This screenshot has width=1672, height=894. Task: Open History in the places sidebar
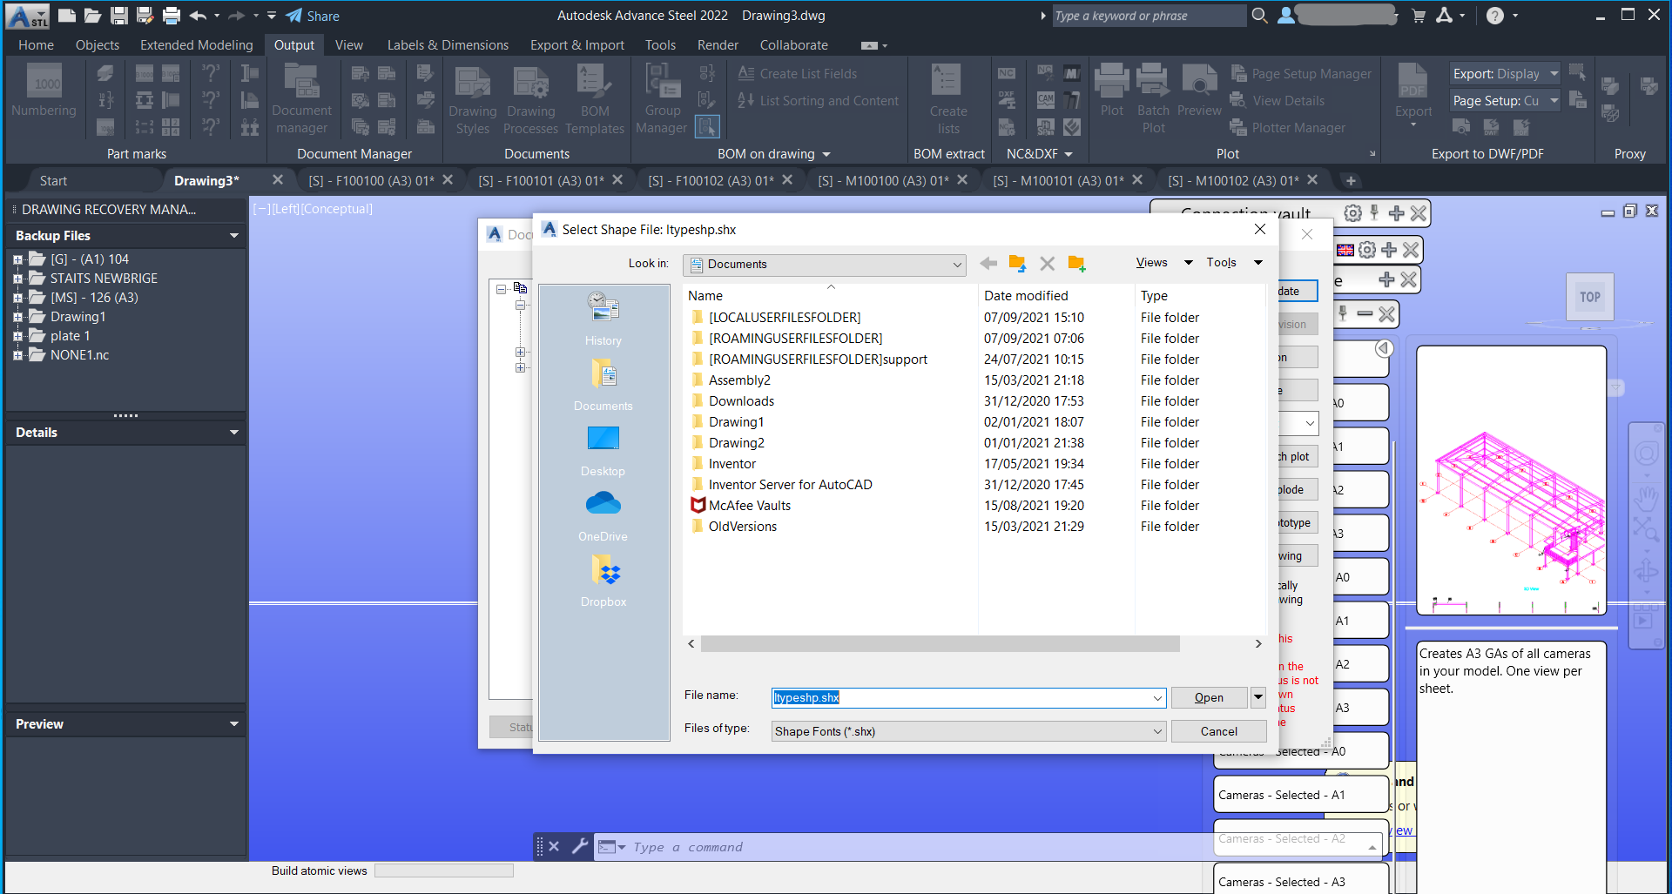(603, 319)
